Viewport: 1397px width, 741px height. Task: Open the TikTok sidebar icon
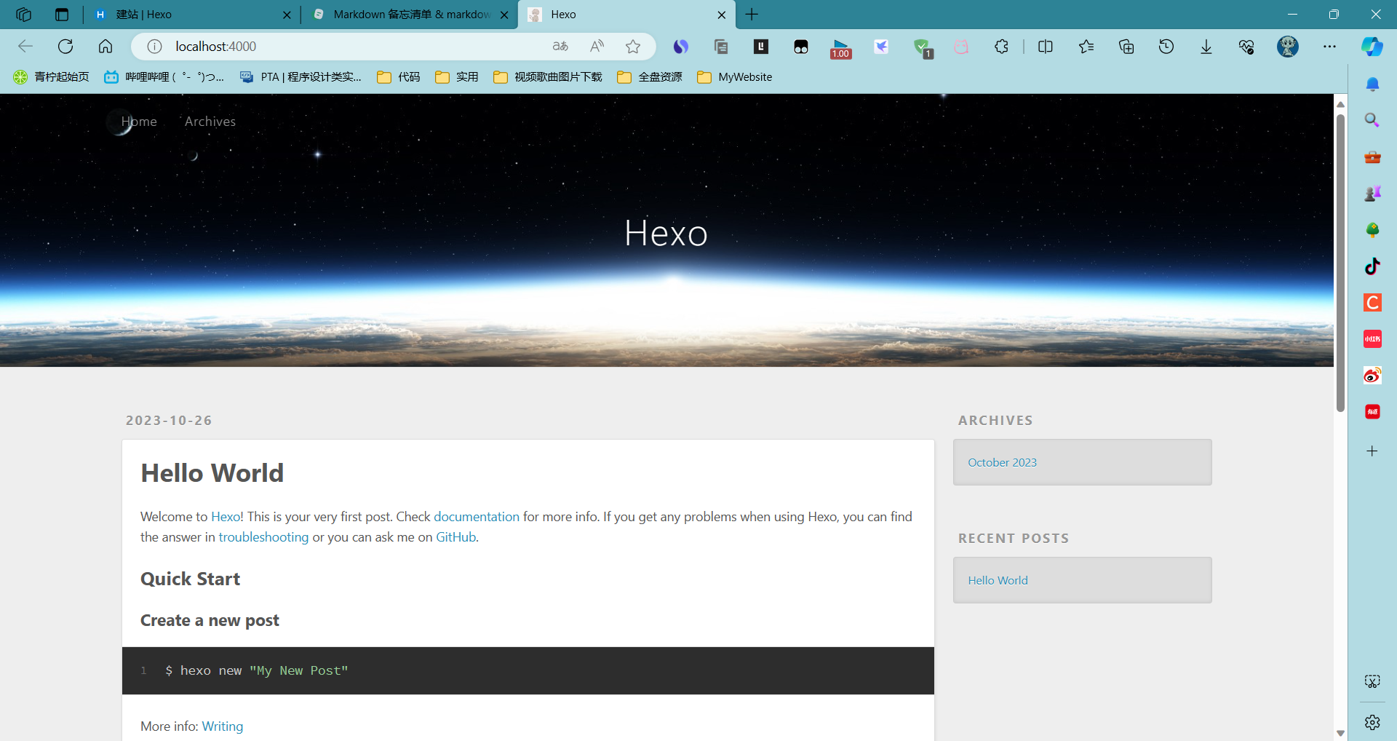click(x=1372, y=266)
